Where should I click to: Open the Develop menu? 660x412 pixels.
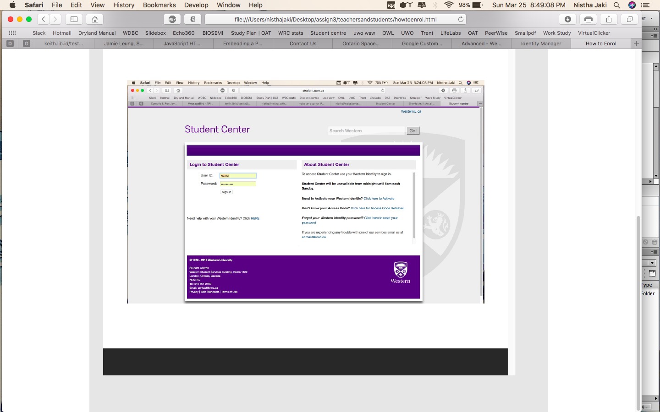pyautogui.click(x=196, y=5)
